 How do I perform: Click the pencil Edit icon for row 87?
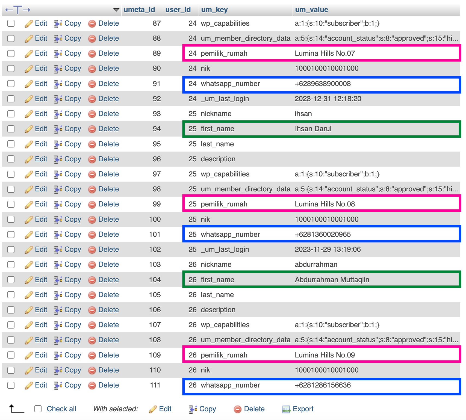(29, 24)
